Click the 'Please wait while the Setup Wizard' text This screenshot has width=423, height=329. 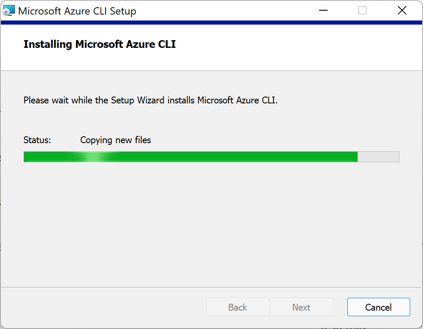[x=150, y=100]
